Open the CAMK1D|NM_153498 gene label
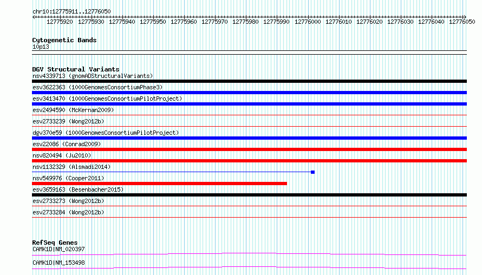 tap(58, 263)
